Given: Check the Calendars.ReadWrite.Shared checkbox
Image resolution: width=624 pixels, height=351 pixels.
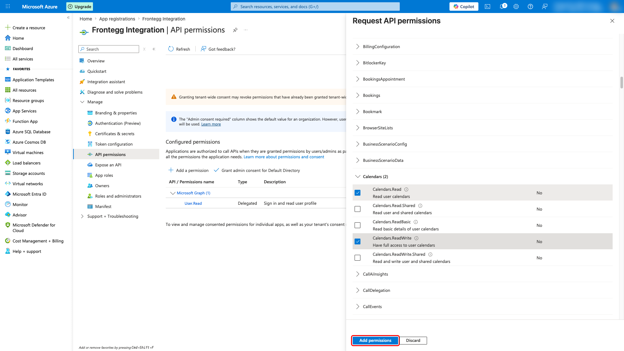Looking at the screenshot, I should 357,258.
